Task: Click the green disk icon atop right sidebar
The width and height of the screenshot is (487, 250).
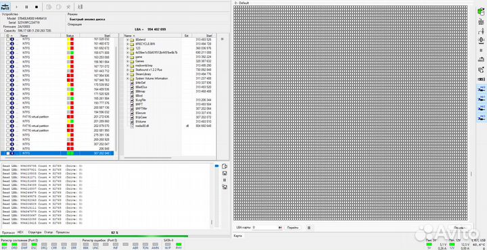Action: click(481, 11)
